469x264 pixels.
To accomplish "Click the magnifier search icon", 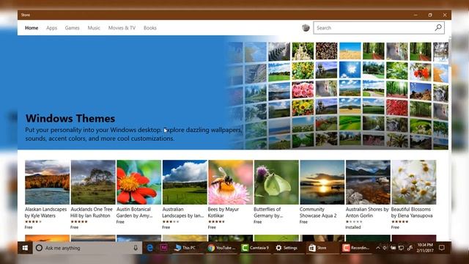I will [x=438, y=28].
